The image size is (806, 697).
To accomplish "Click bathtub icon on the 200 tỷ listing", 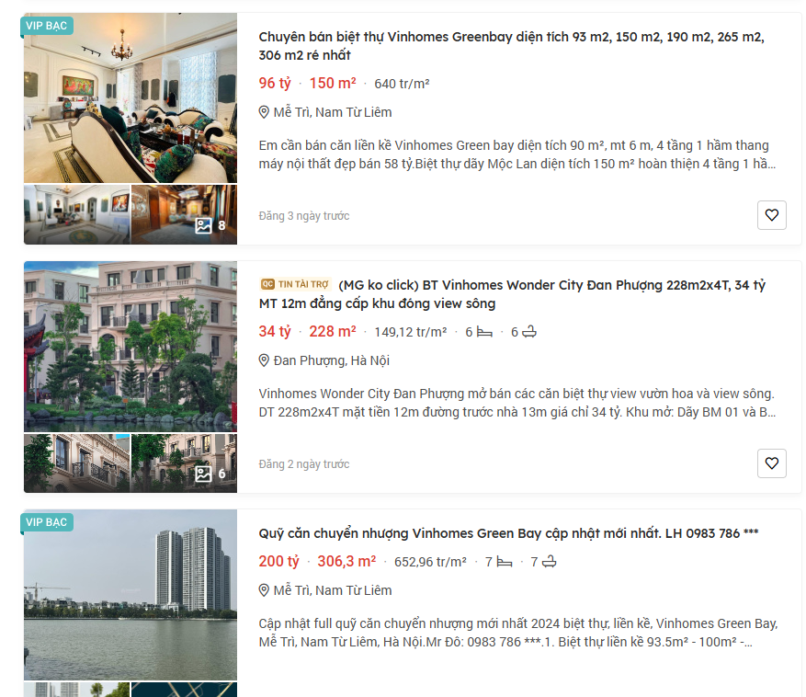I will (x=550, y=562).
